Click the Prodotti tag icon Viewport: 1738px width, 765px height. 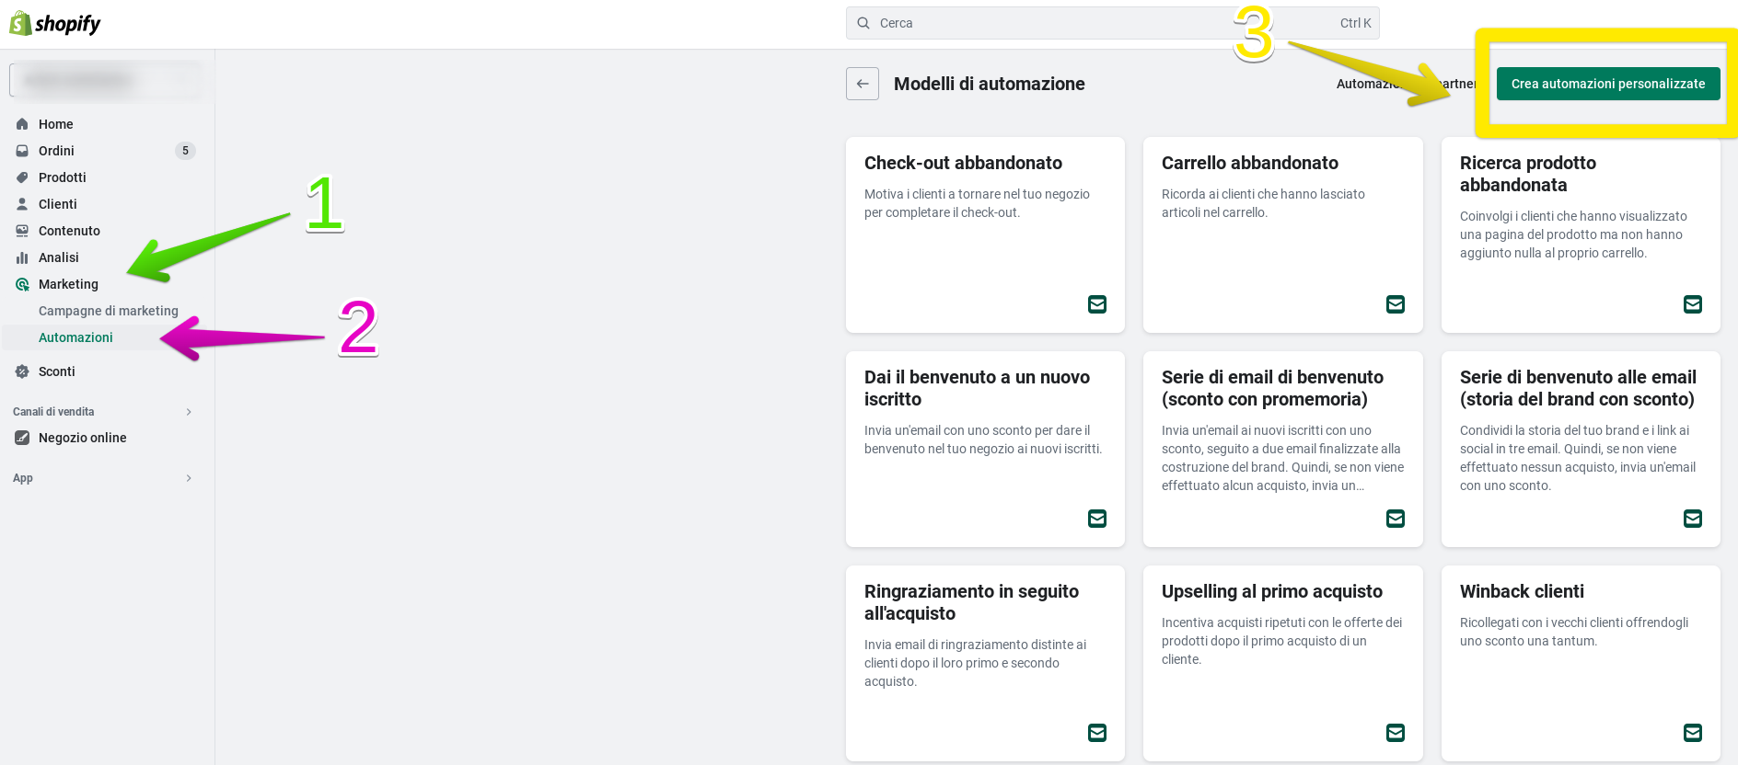pyautogui.click(x=22, y=177)
